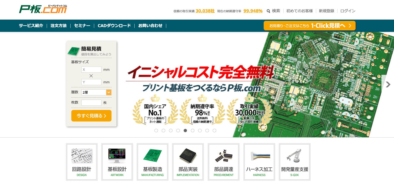The image size is (394, 185).
Task: Open the 部品実装 IMPLEMENTATION service tile
Action: [x=188, y=162]
